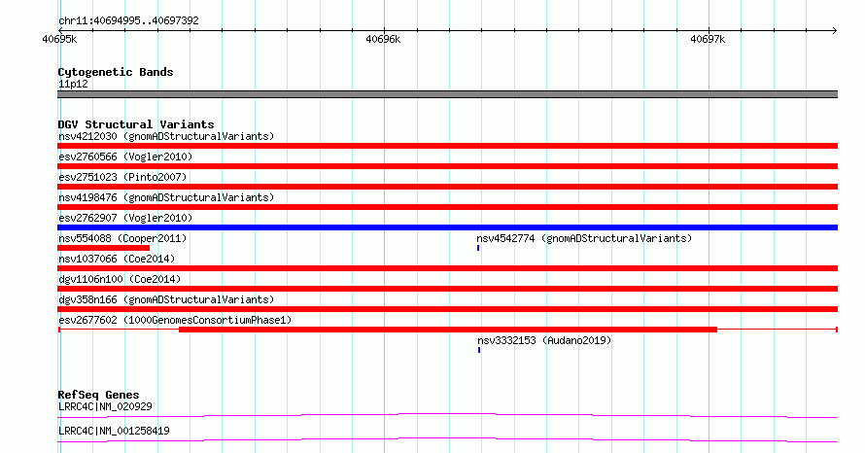
Task: Click the magenta line of LRRC4C|NM_020929
Action: pyautogui.click(x=447, y=415)
